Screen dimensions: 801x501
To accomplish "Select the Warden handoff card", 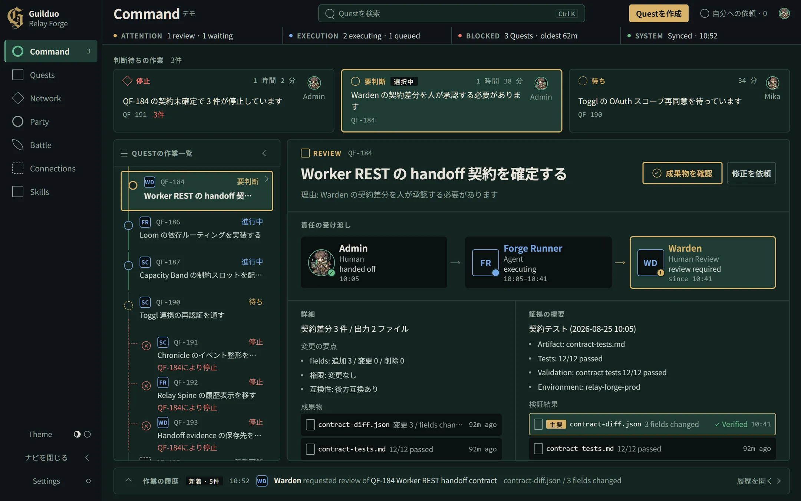I will [703, 263].
